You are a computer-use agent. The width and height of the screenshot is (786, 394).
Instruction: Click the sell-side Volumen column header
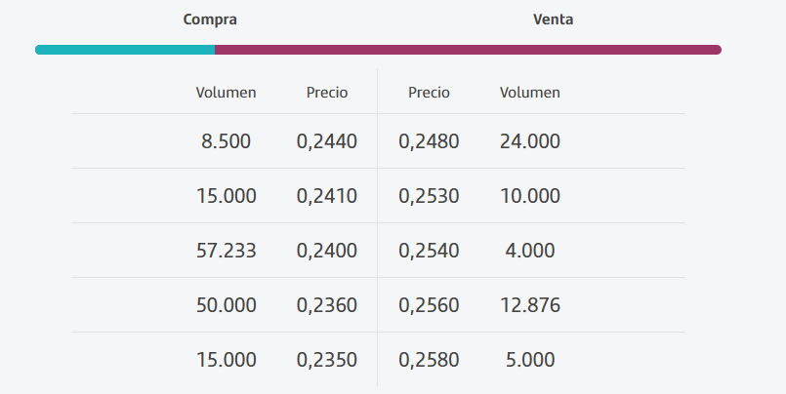(530, 93)
